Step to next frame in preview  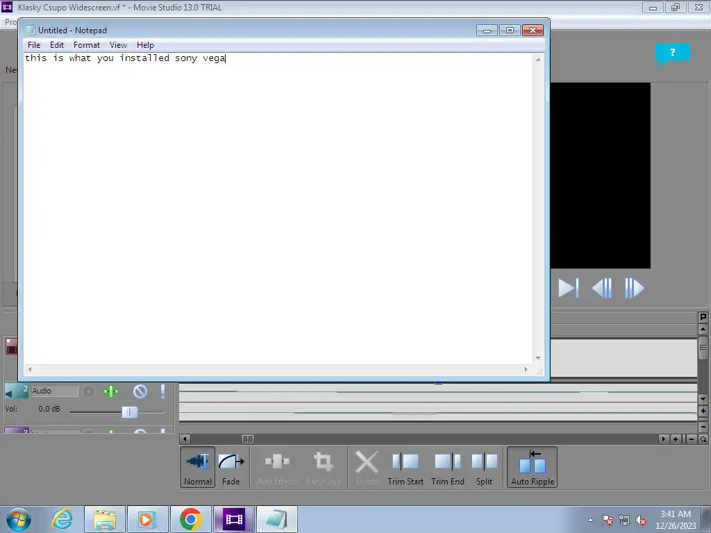point(635,288)
